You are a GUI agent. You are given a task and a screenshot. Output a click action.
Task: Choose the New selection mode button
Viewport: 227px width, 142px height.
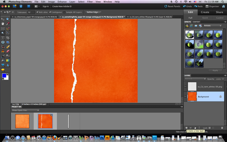point(5,12)
